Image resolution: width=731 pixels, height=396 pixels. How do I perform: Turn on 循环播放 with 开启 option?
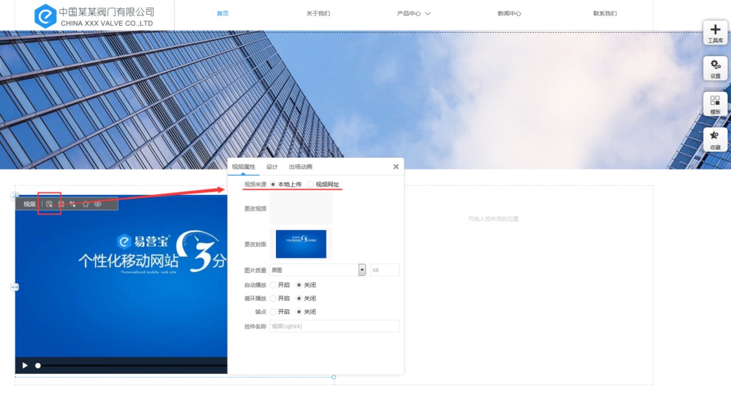[274, 299]
